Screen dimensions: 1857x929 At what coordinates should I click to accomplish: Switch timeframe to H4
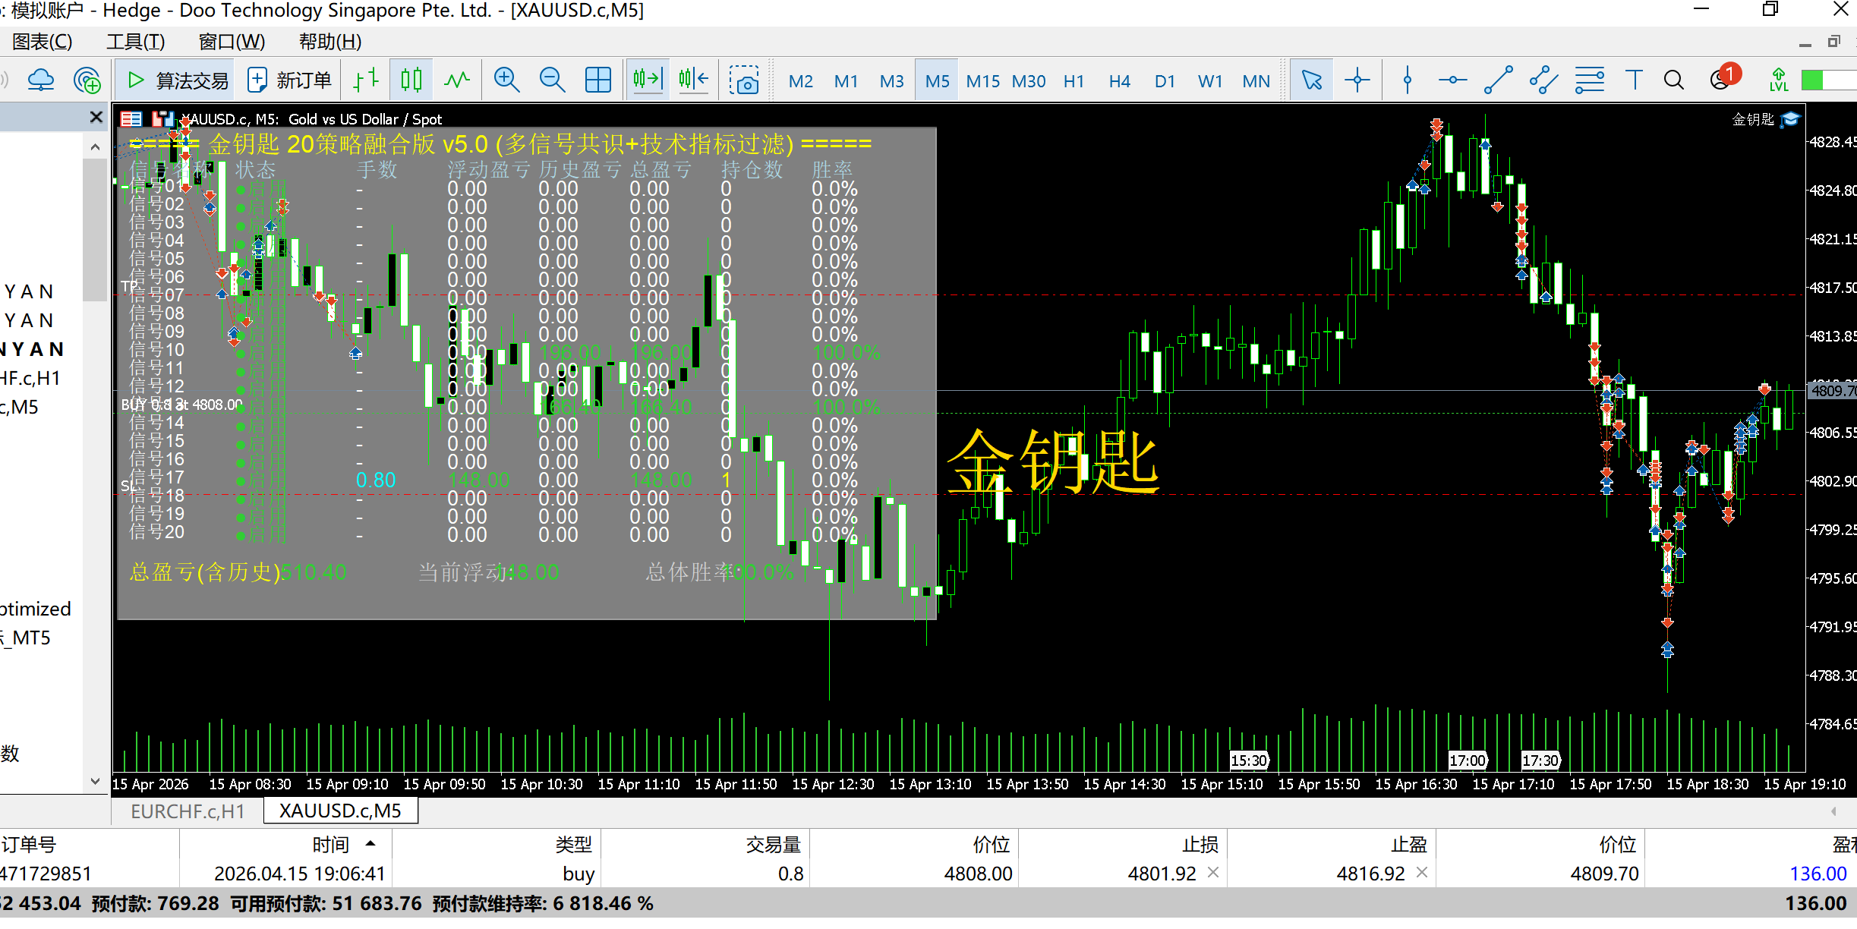point(1119,81)
